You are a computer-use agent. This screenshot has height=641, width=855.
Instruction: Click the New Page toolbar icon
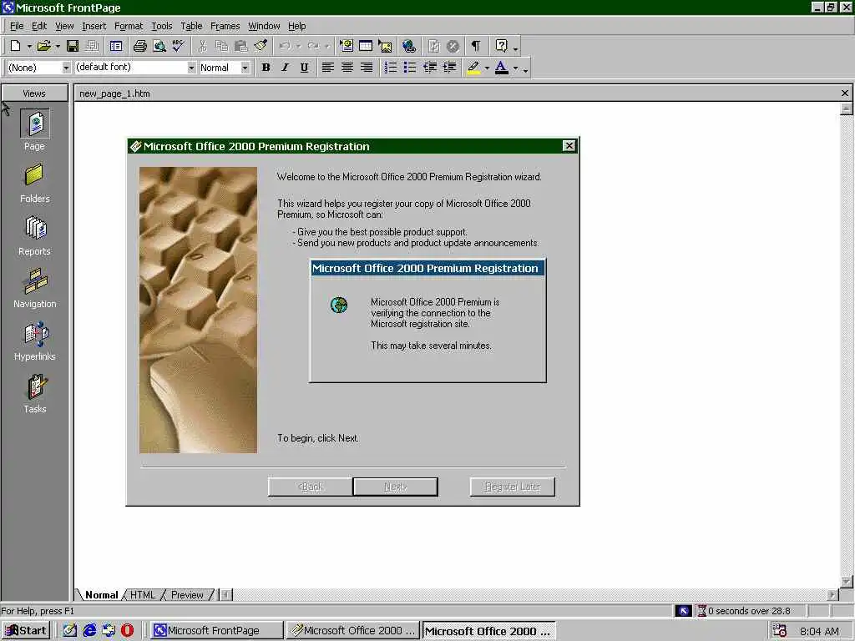(x=16, y=47)
